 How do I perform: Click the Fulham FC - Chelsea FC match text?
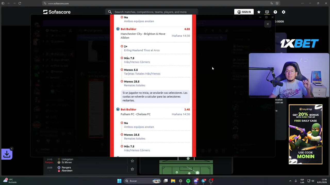[x=136, y=114]
